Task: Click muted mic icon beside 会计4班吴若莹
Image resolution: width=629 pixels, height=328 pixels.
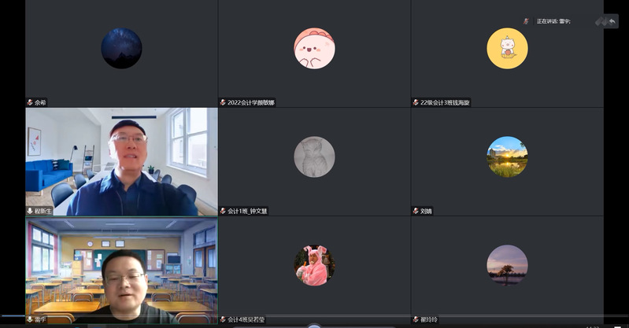Action: [223, 319]
